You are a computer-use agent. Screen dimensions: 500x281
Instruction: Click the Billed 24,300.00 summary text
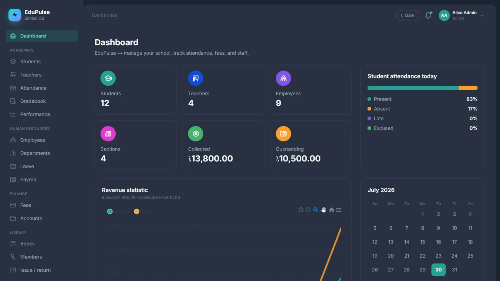[119, 197]
